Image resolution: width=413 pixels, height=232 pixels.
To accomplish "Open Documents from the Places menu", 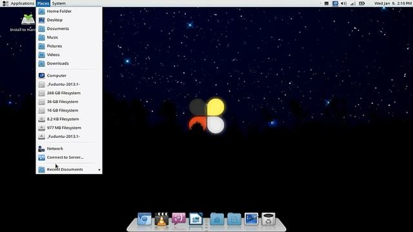I will coord(69,28).
